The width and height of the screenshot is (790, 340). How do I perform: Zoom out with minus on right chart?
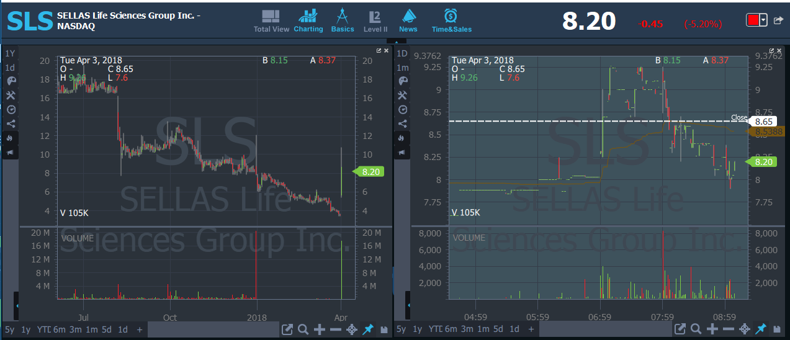[728, 329]
